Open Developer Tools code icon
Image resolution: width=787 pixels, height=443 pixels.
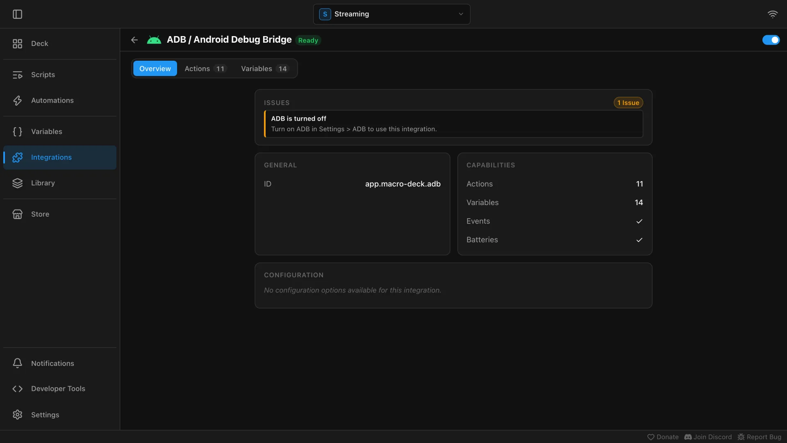[17, 389]
